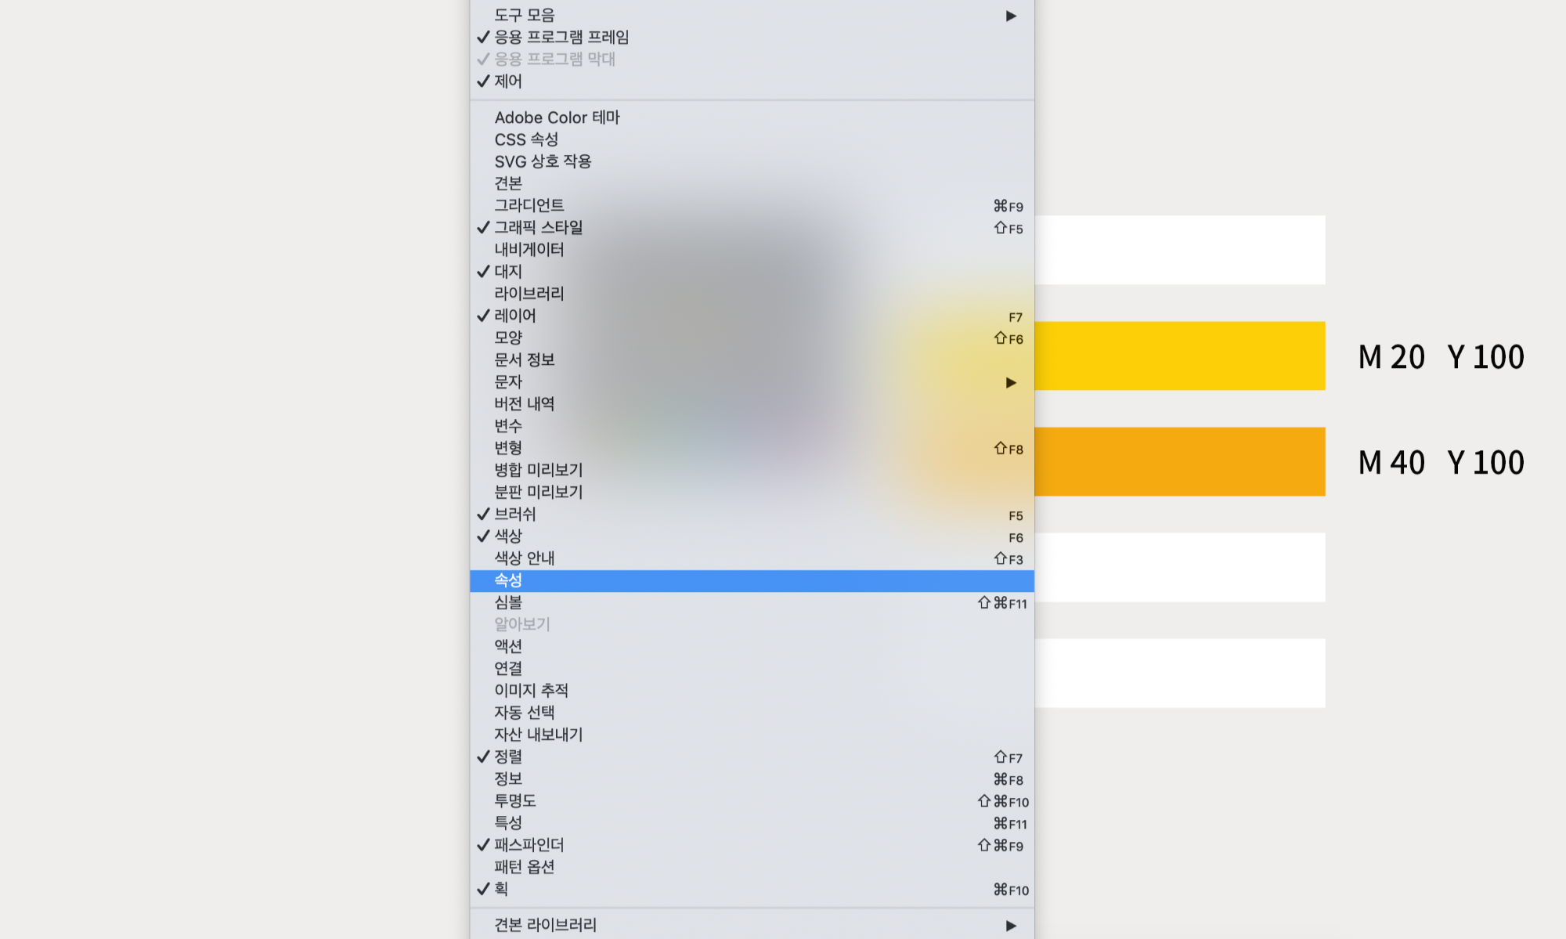Expand the 도구 모음 submenu arrow
The image size is (1566, 939).
1011,16
